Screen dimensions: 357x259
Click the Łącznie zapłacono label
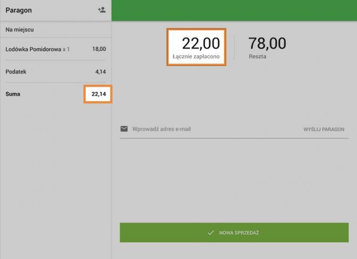point(196,57)
